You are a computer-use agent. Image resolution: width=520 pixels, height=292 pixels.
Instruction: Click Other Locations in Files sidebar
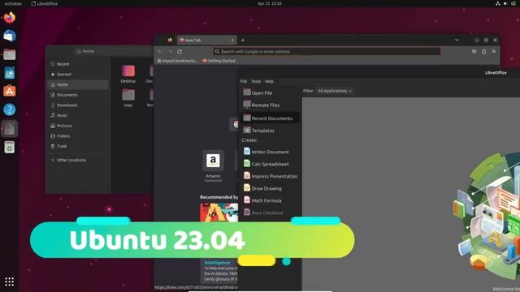pyautogui.click(x=78, y=160)
